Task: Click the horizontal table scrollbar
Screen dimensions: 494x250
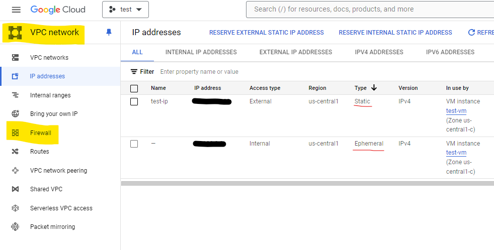Action: (x=307, y=183)
